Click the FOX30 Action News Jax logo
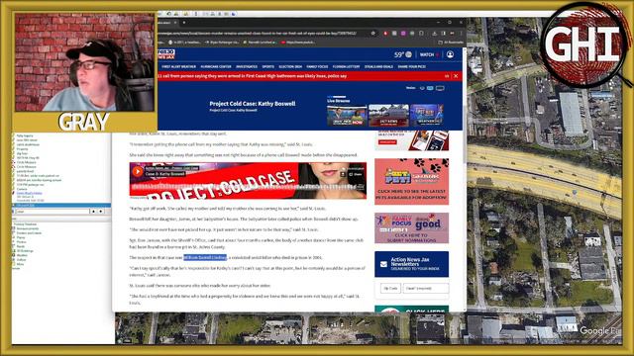The height and width of the screenshot is (356, 634). [165, 54]
